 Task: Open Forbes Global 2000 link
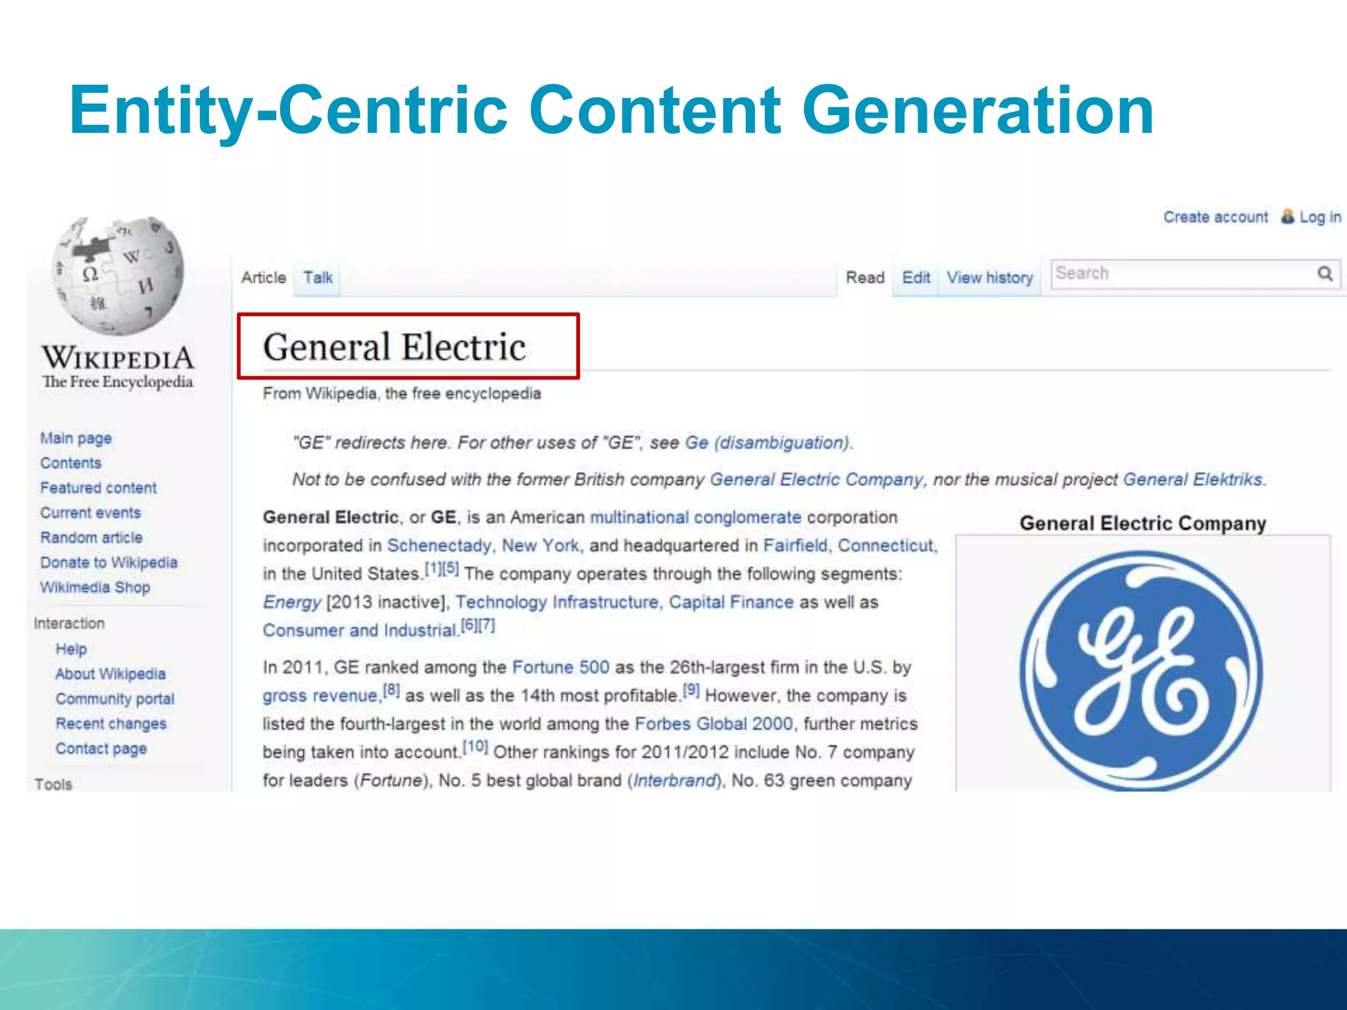[x=714, y=724]
